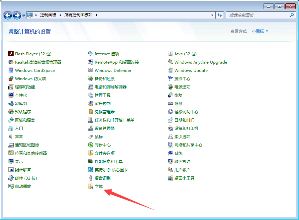Click the 控制面板 breadcrumb segment
The image size is (299, 220).
[48, 15]
